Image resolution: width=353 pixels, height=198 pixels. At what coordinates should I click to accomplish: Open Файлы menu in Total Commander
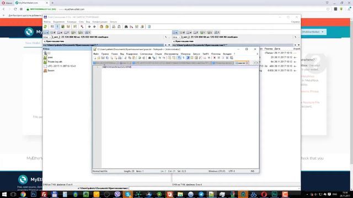(47, 22)
